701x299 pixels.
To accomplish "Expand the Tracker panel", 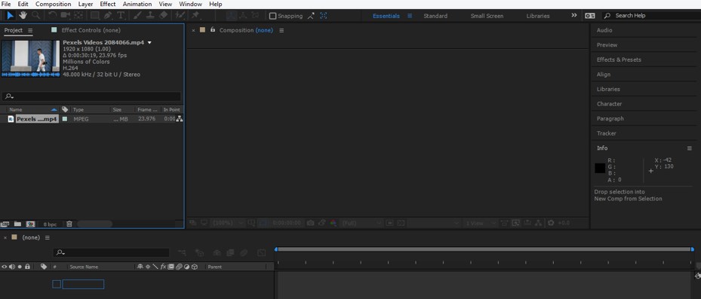I will [x=606, y=133].
